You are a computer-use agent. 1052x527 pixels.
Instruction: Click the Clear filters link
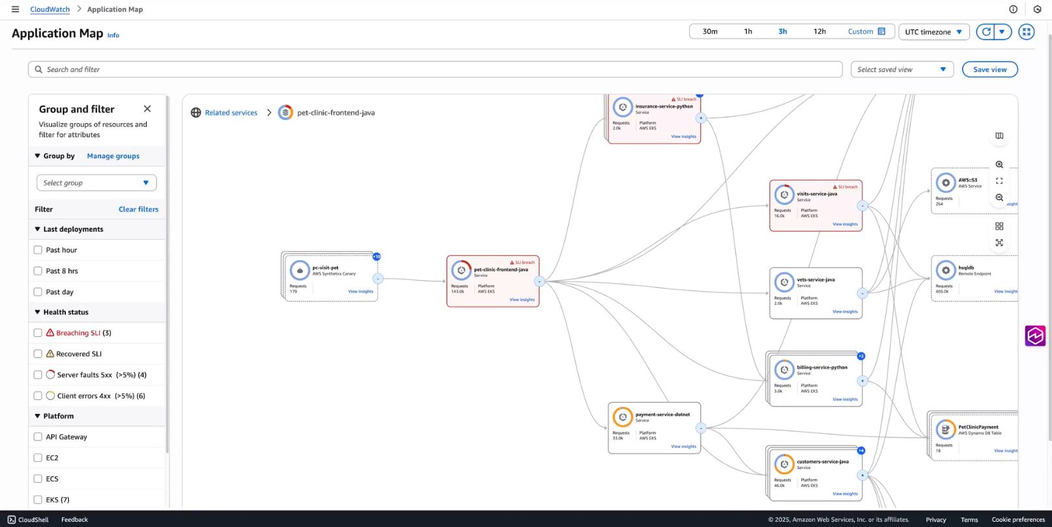point(138,209)
